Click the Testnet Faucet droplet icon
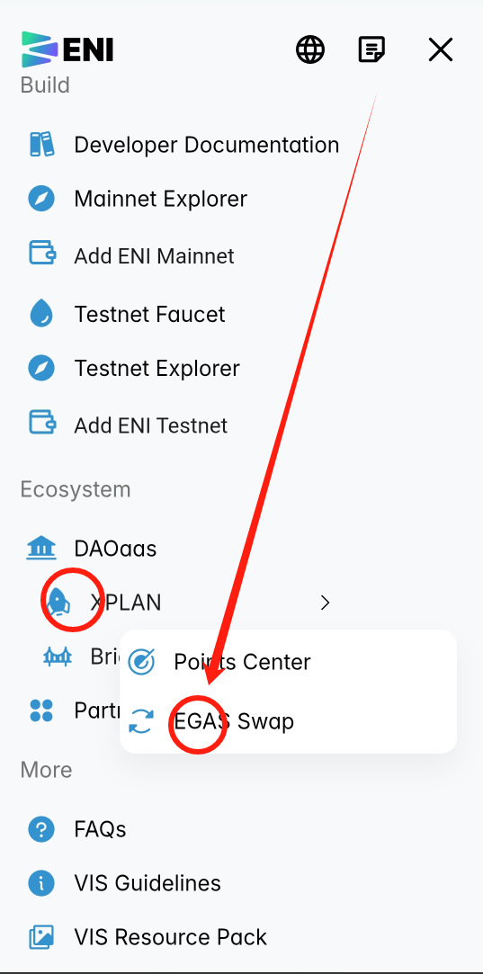The height and width of the screenshot is (974, 483). tap(41, 314)
